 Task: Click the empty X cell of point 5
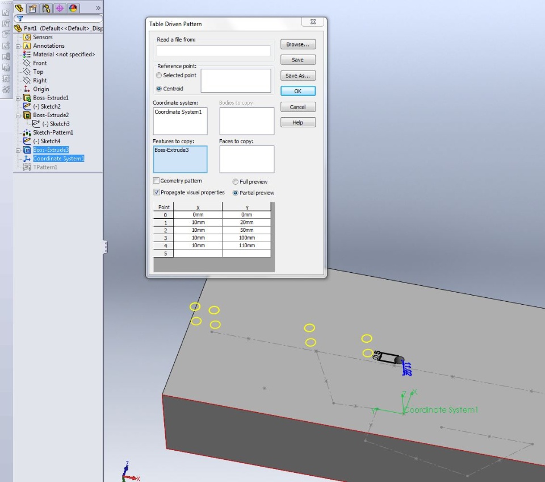tap(198, 254)
